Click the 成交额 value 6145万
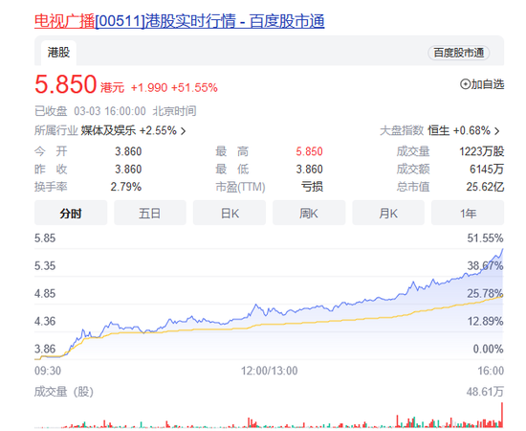Viewport: 526px width, 431px height. 487,169
